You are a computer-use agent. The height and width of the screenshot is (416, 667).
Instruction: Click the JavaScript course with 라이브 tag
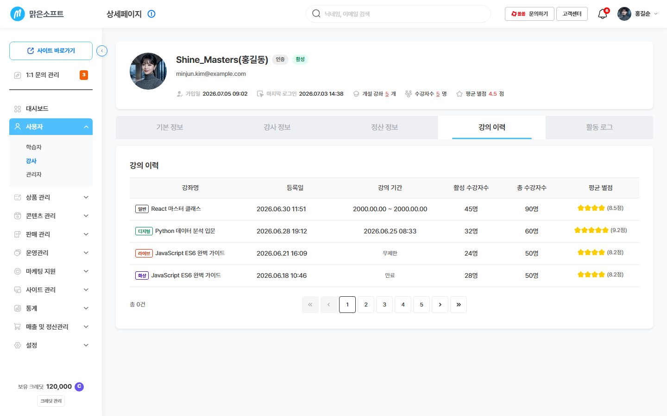pos(190,253)
